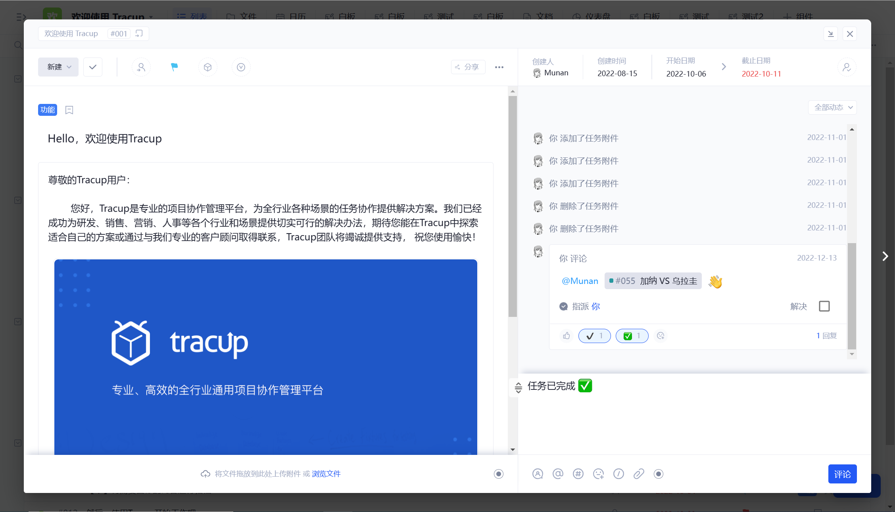
Task: Expand the 全部动态 activity filter dropdown
Action: [x=832, y=107]
